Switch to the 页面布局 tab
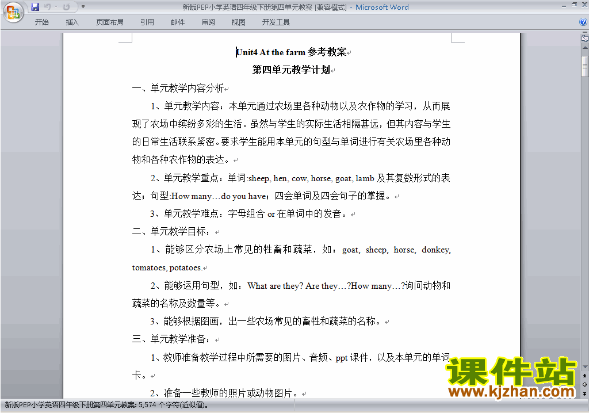589x413 pixels. coord(110,22)
